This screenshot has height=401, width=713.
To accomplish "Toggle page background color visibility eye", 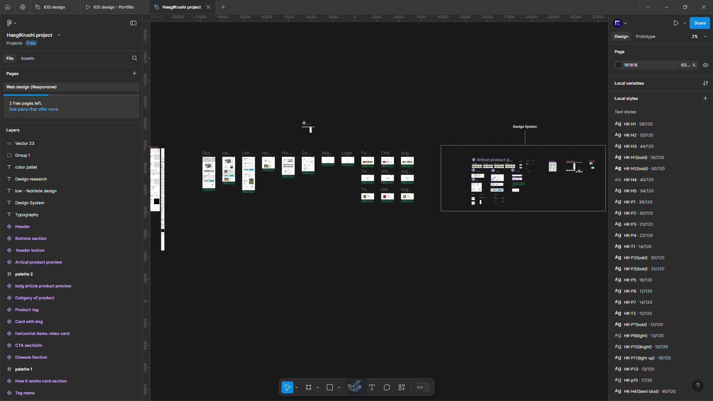I will coord(705,65).
